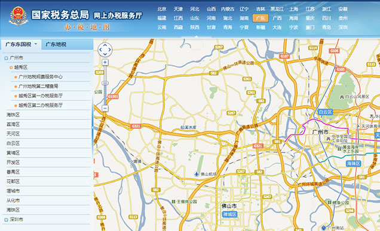The width and height of the screenshot is (380, 231).
Task: Select the highlighted 广东 province tab
Action: (261, 18)
